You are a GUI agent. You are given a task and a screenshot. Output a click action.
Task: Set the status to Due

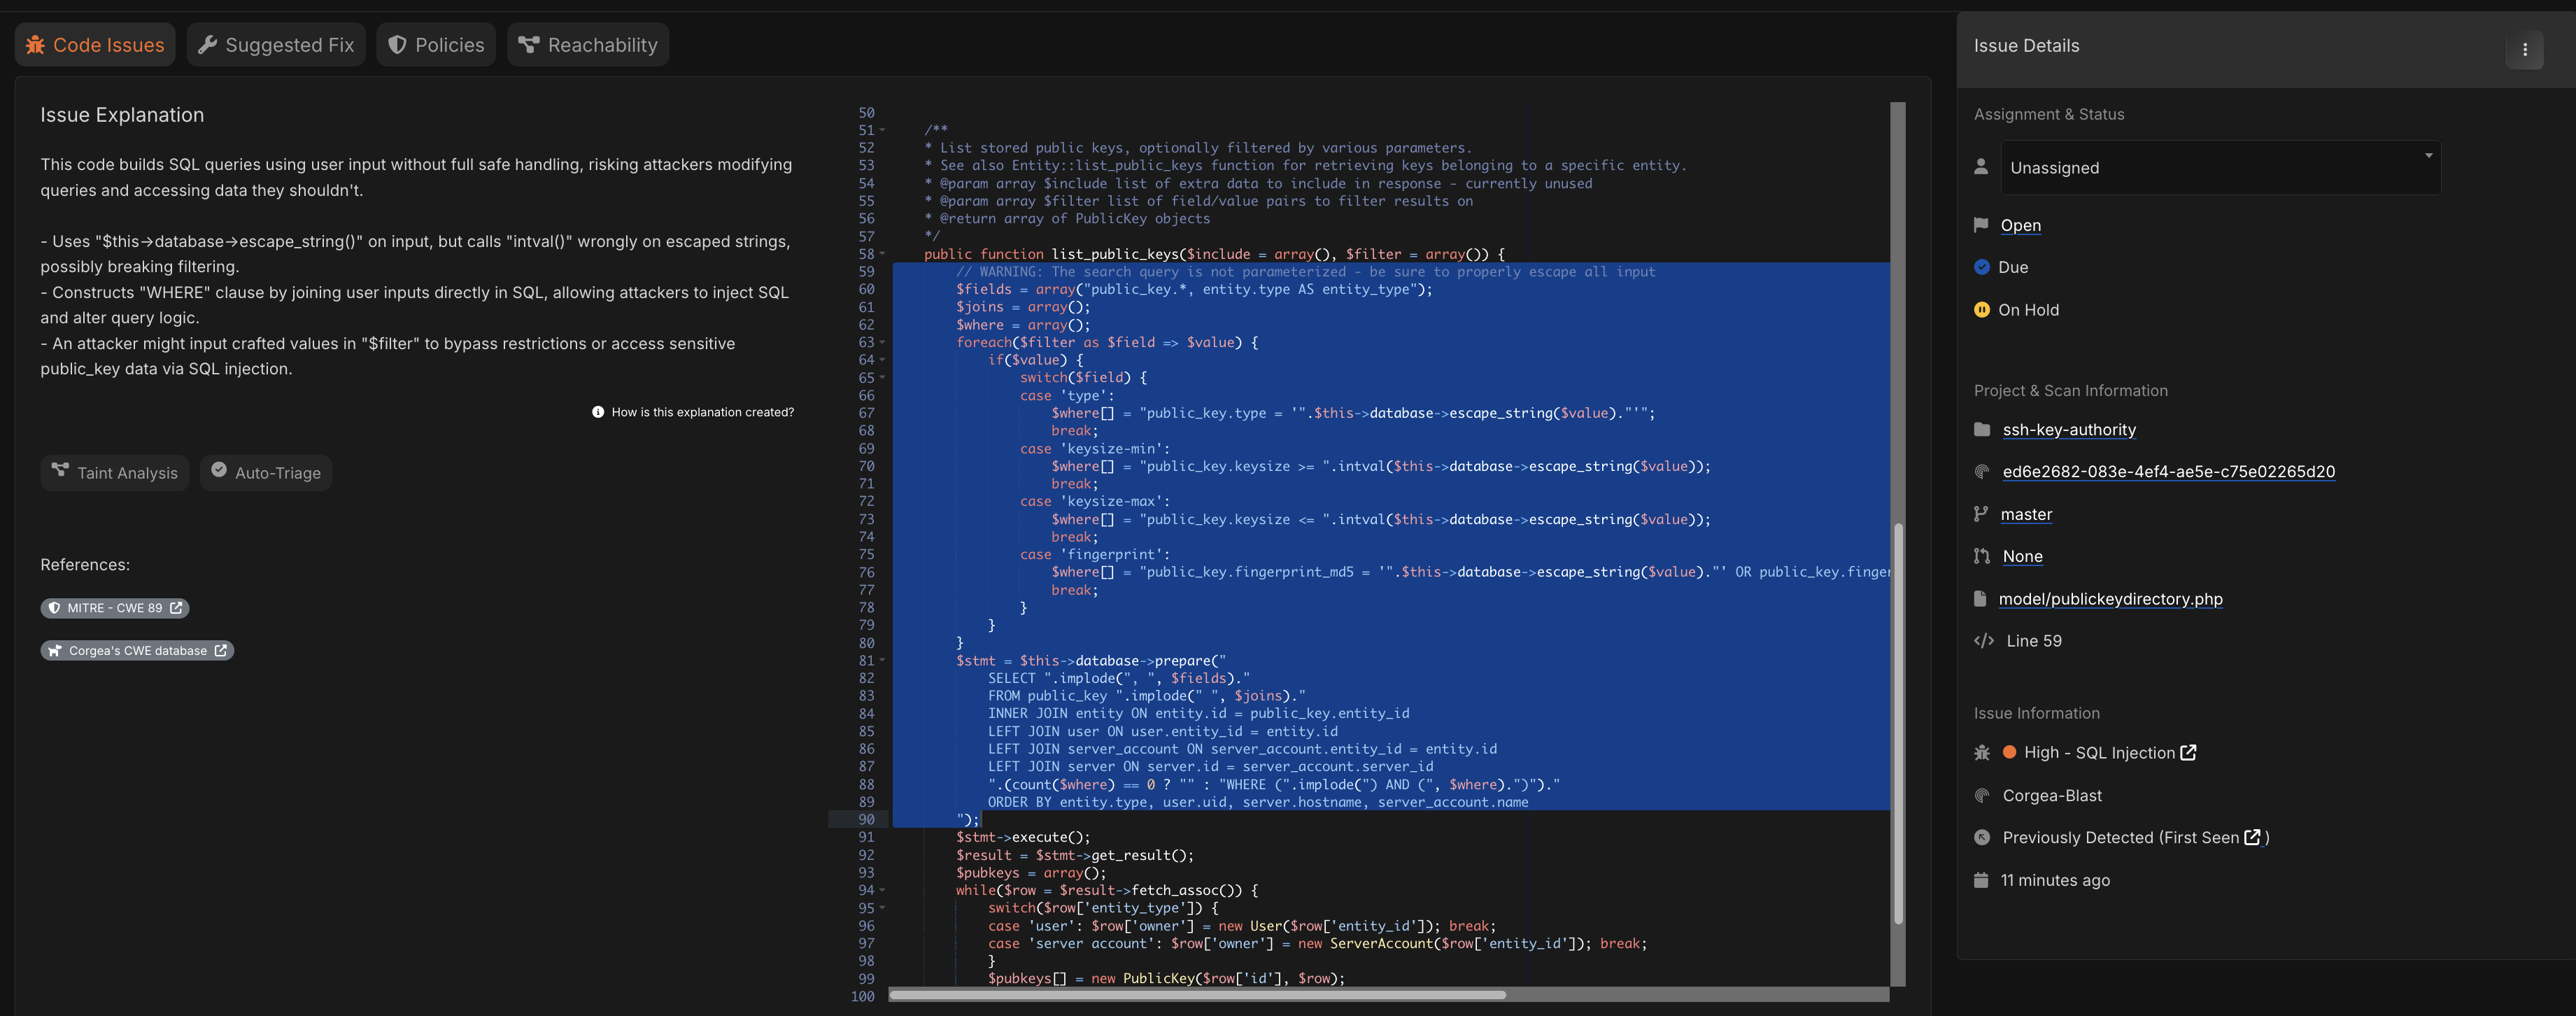(2013, 267)
